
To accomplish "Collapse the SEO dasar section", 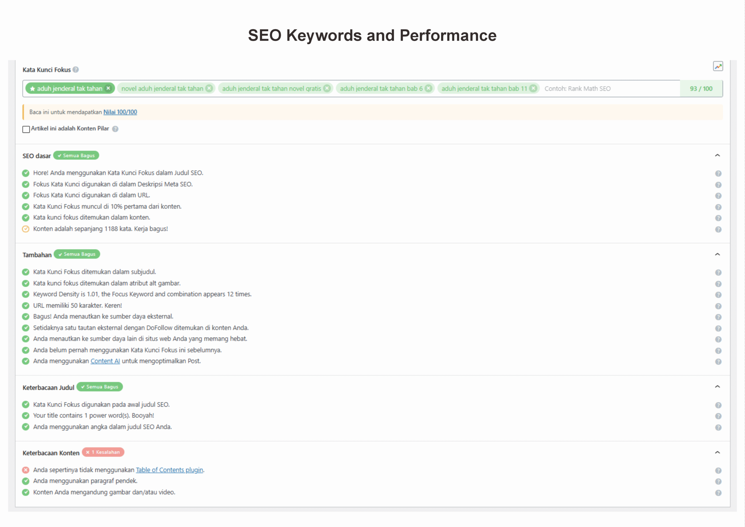I will tap(717, 155).
